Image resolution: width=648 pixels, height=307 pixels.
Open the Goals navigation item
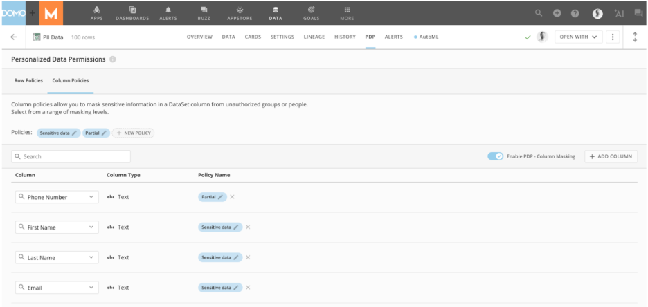311,12
